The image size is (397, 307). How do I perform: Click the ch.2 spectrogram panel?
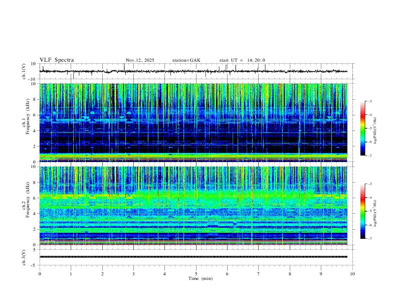coord(193,206)
